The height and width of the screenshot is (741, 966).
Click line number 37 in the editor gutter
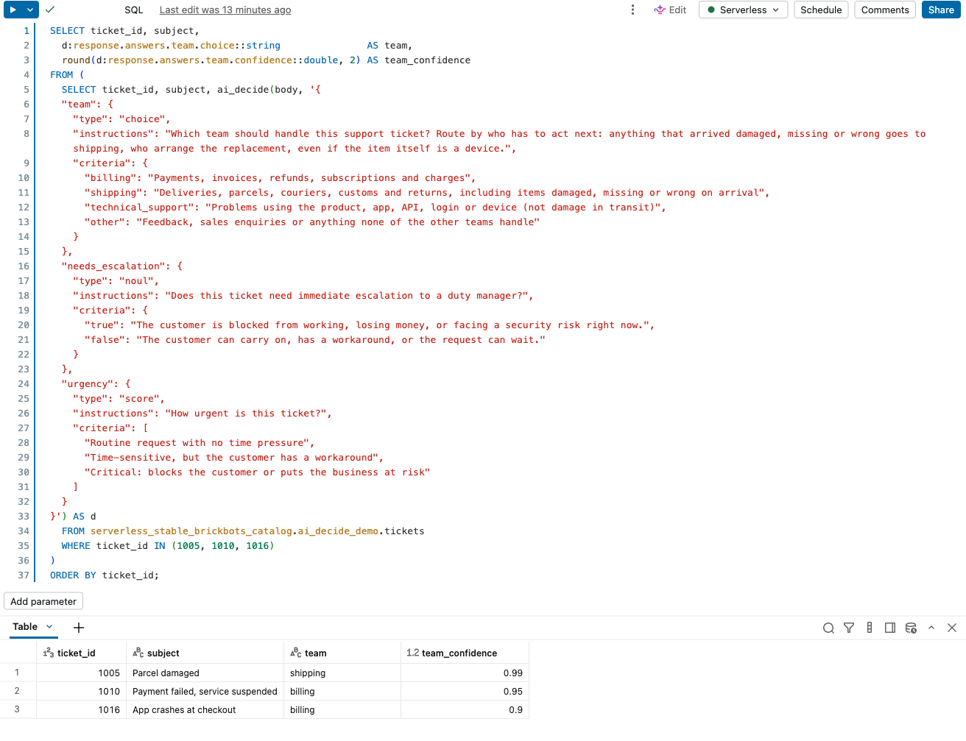[x=24, y=575]
